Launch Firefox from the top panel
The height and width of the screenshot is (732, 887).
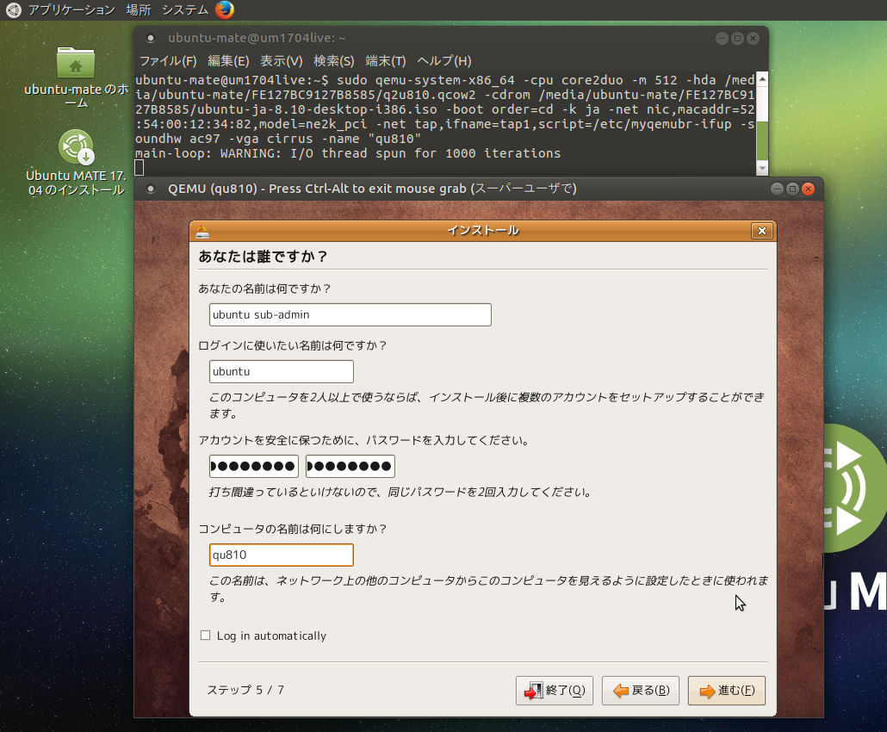(x=225, y=9)
